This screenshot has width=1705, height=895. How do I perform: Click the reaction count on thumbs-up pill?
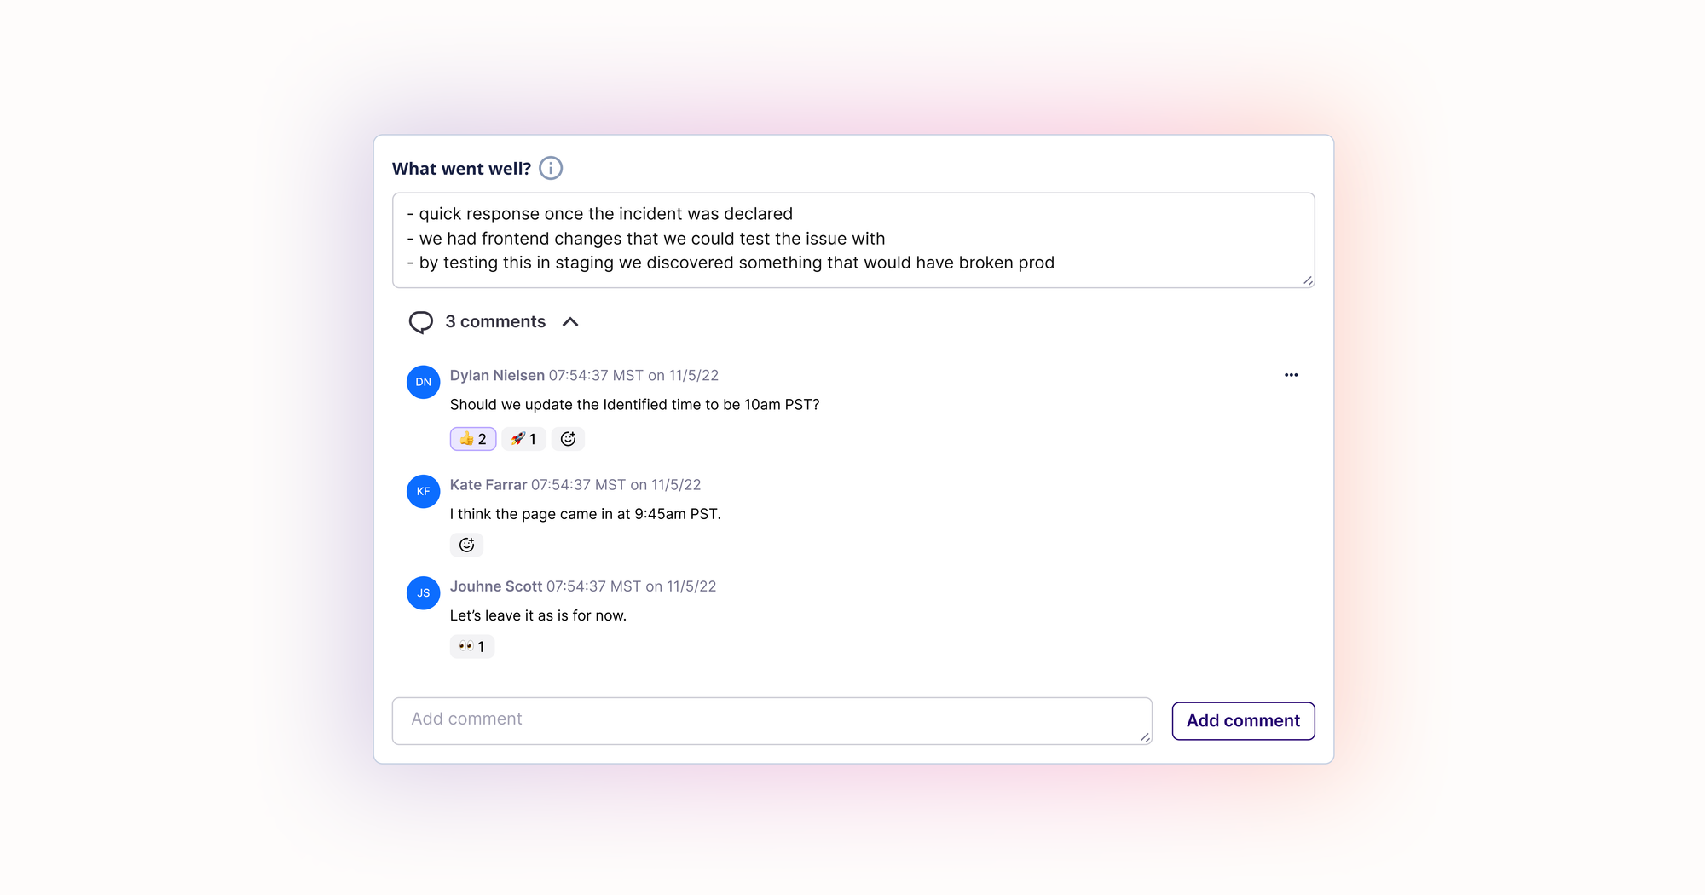(482, 438)
